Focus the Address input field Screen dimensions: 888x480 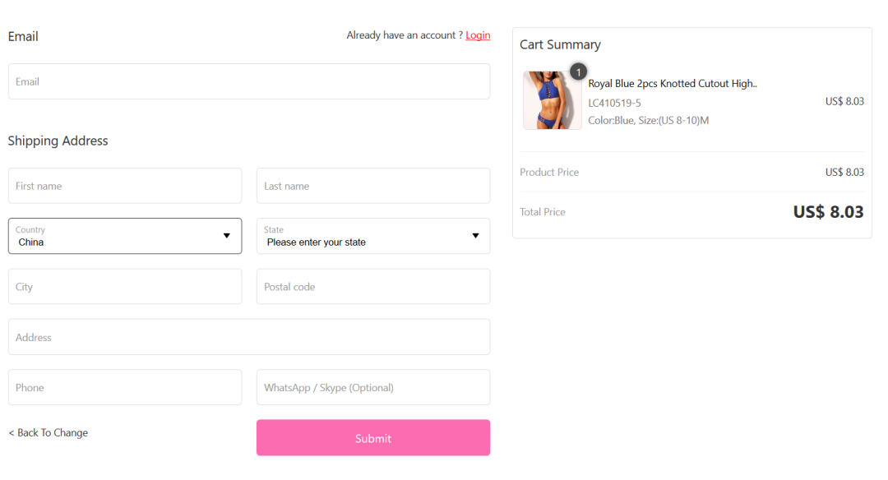click(x=249, y=337)
